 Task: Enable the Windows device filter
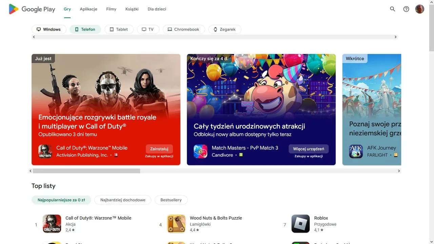pyautogui.click(x=49, y=29)
